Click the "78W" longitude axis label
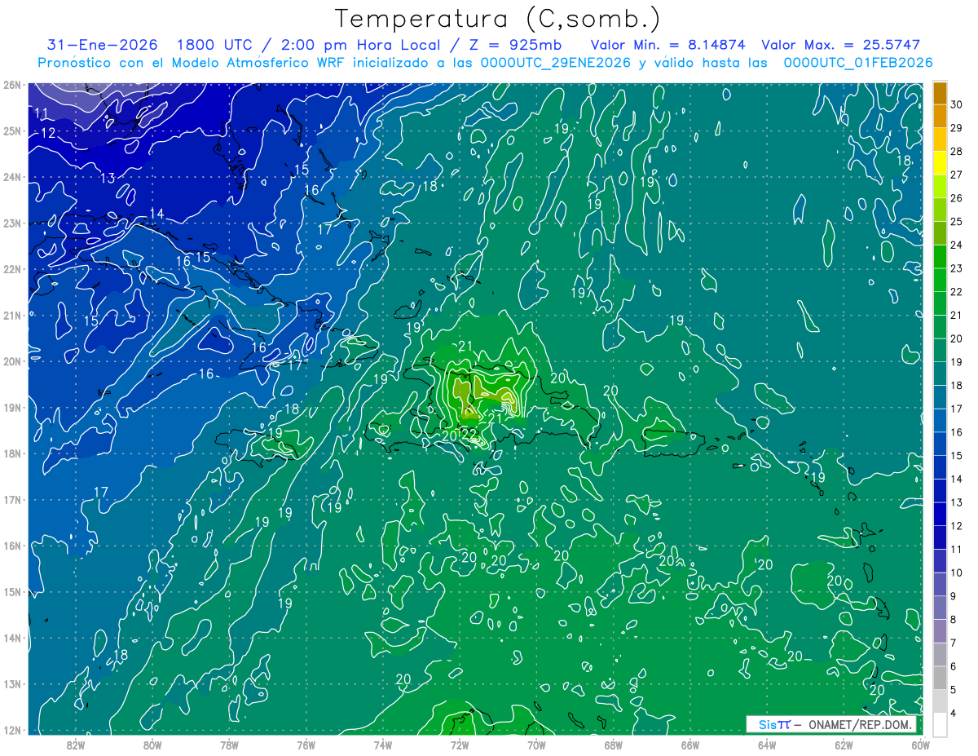Screen dimensions: 978x756 (x=229, y=745)
